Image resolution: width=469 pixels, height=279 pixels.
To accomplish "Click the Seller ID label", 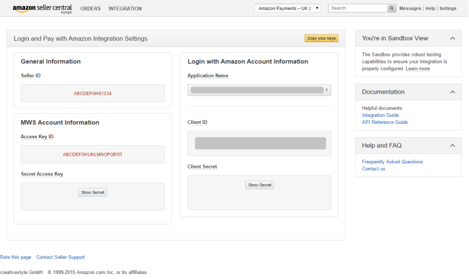I will (x=31, y=75).
